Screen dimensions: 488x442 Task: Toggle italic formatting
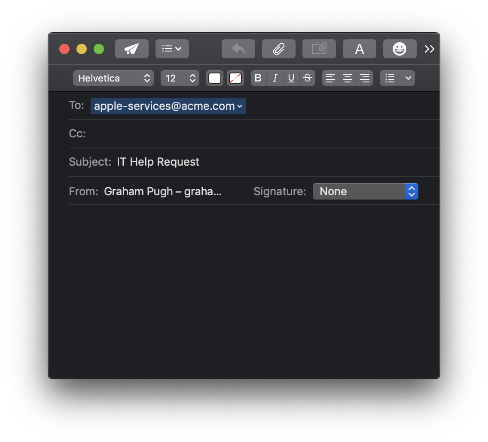tap(275, 78)
